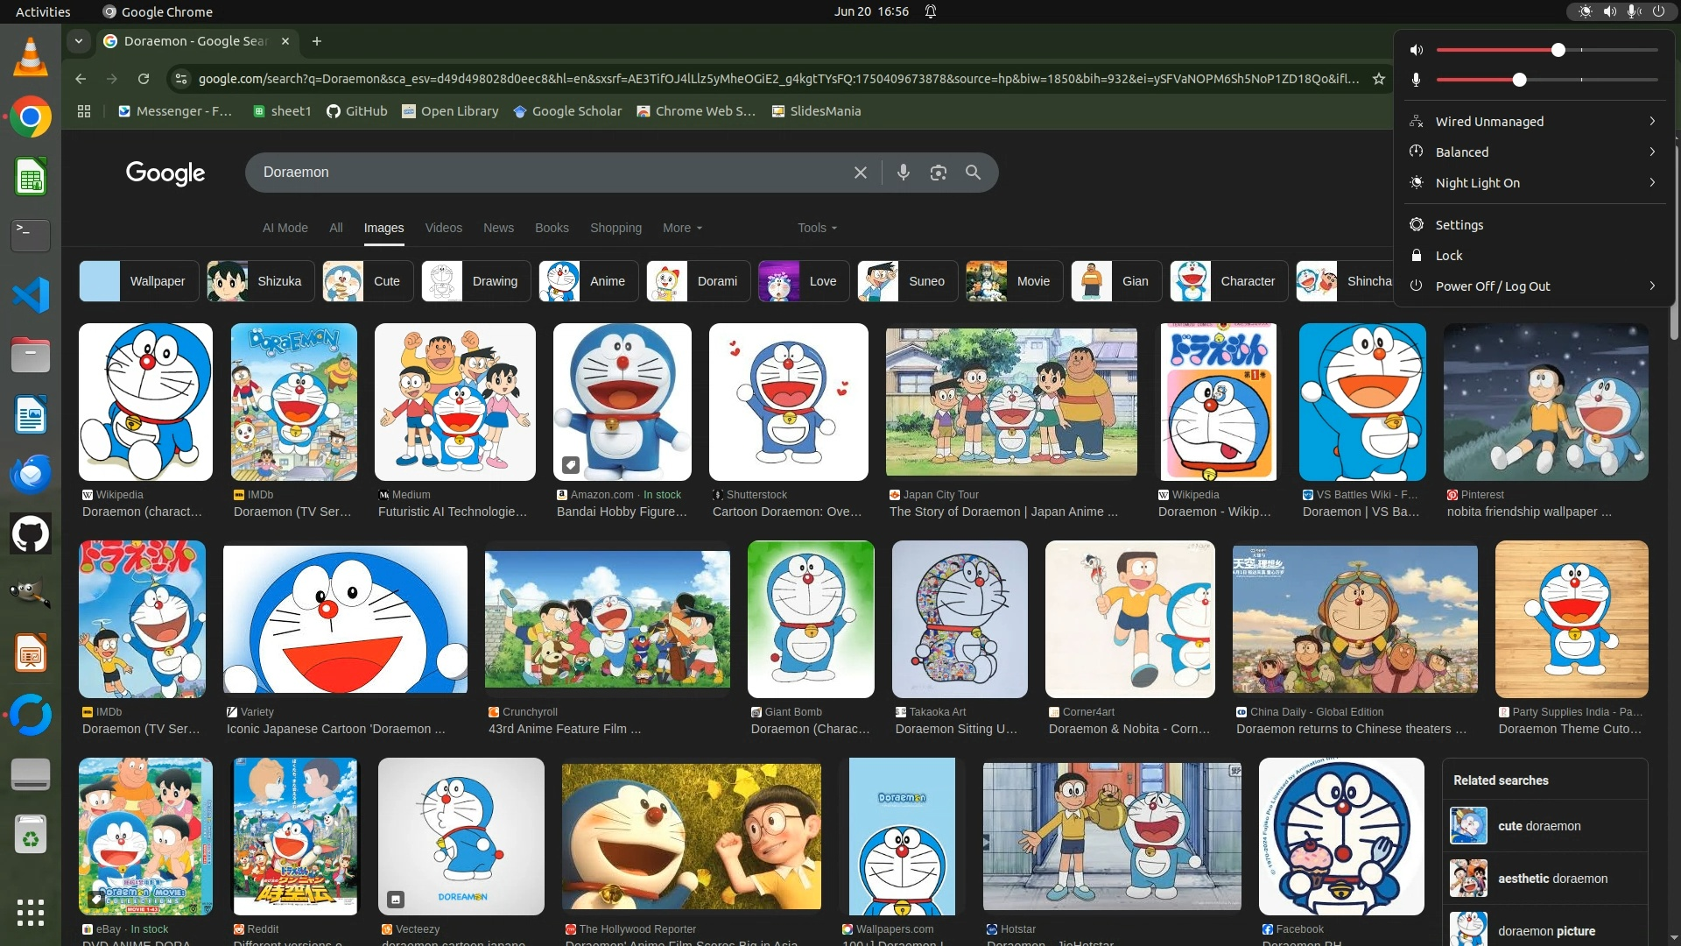Bookmark this page with the star icon
Screen dimensions: 1681x946
point(1379,79)
